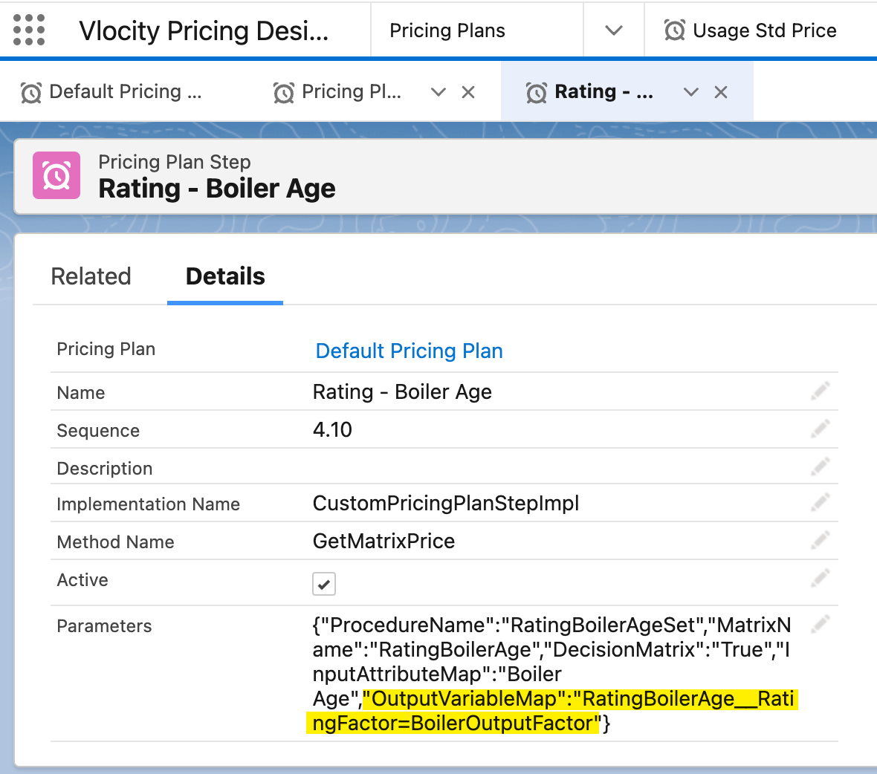Open the Default Pricing Plan link

point(409,351)
